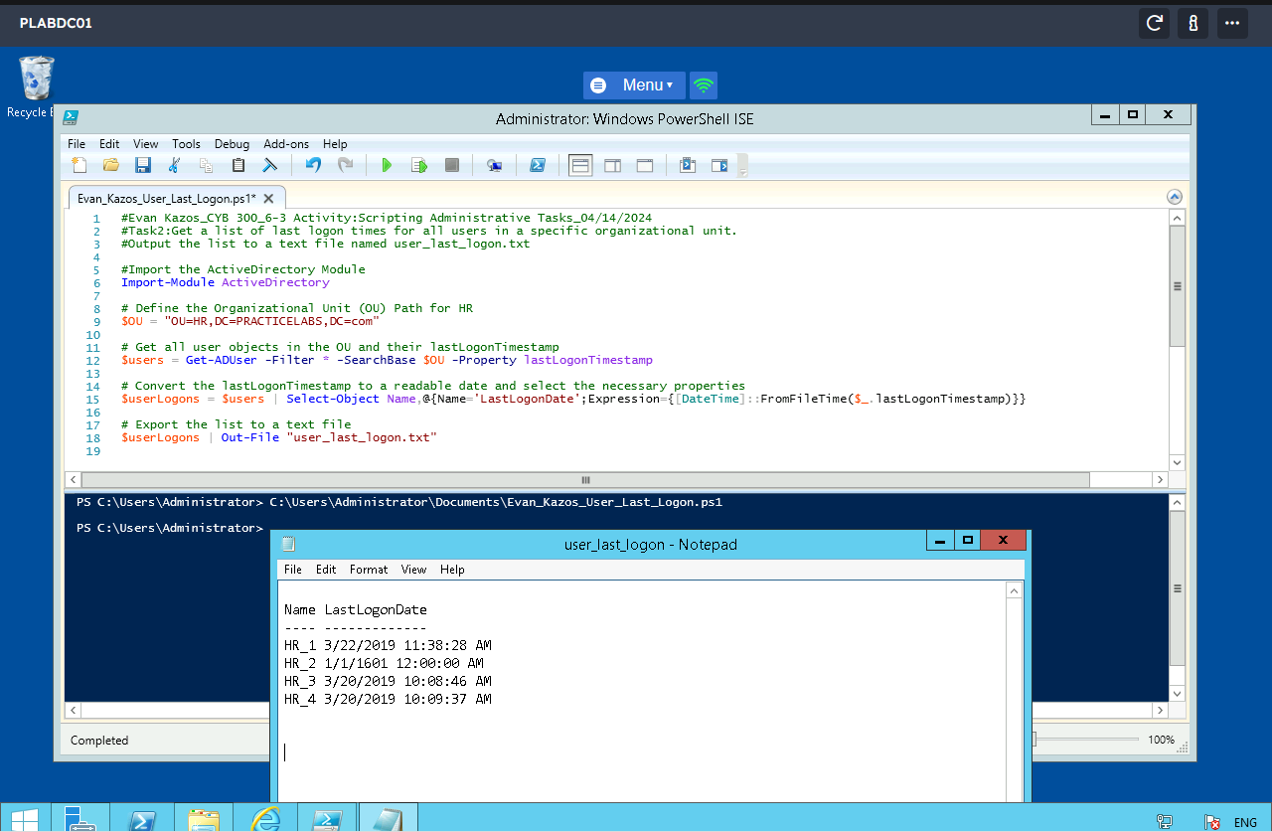The width and height of the screenshot is (1272, 832).
Task: Open the Start PowerShell.exe console icon
Action: click(538, 165)
